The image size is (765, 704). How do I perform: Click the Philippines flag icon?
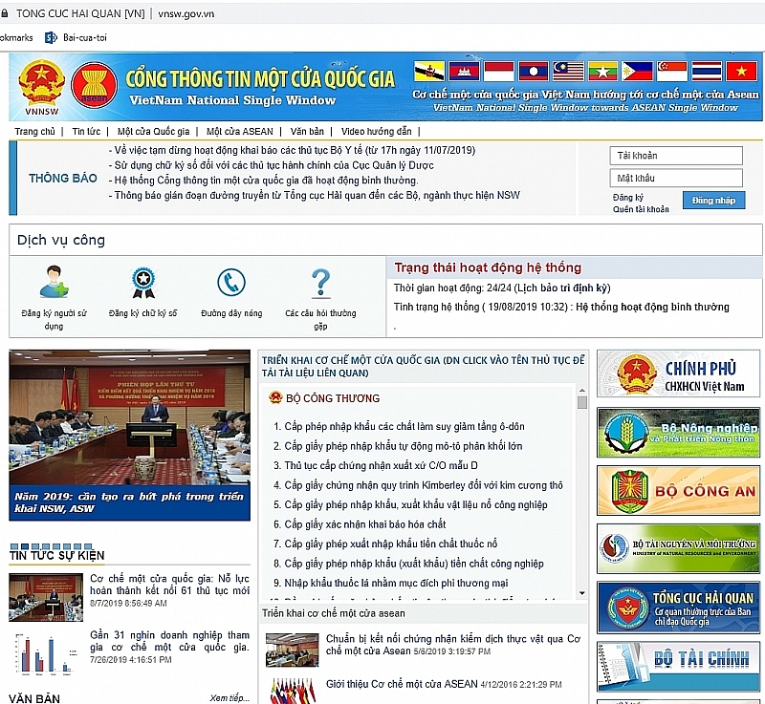[638, 71]
